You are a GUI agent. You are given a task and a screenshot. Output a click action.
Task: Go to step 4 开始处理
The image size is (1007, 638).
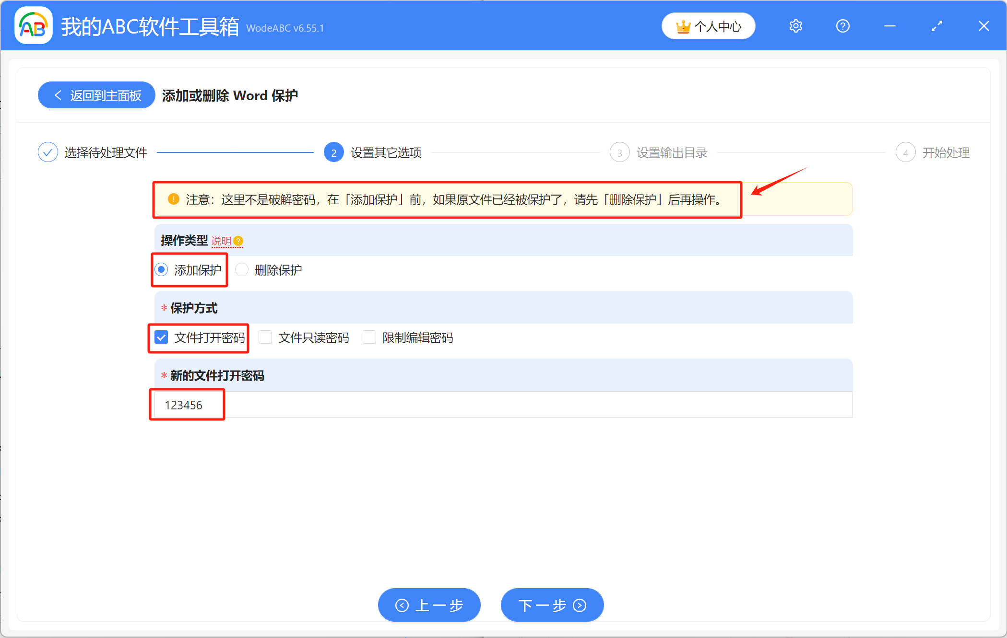[905, 152]
